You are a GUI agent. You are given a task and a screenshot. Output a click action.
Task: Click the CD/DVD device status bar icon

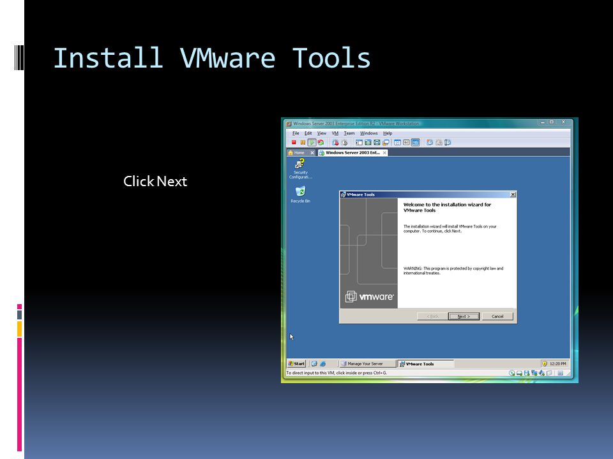click(511, 373)
